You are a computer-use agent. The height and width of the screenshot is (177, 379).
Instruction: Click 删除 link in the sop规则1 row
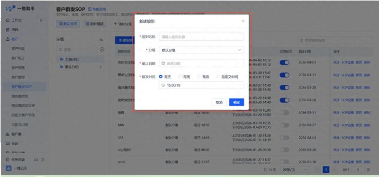coord(367,150)
